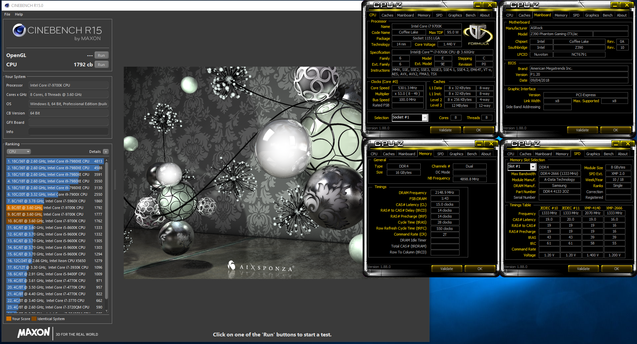Click the Cinebench title bar app icon
Viewport: 637px width, 344px height.
point(7,5)
